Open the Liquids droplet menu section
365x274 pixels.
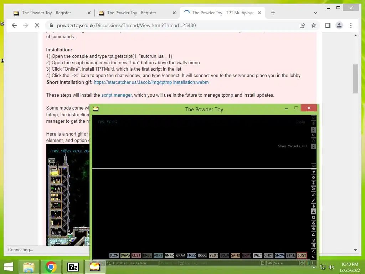[x=314, y=206]
